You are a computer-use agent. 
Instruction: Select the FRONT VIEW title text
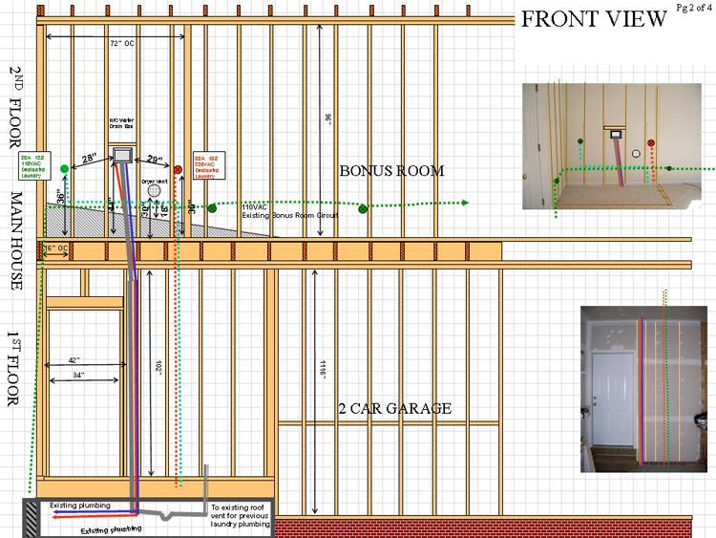pos(592,20)
